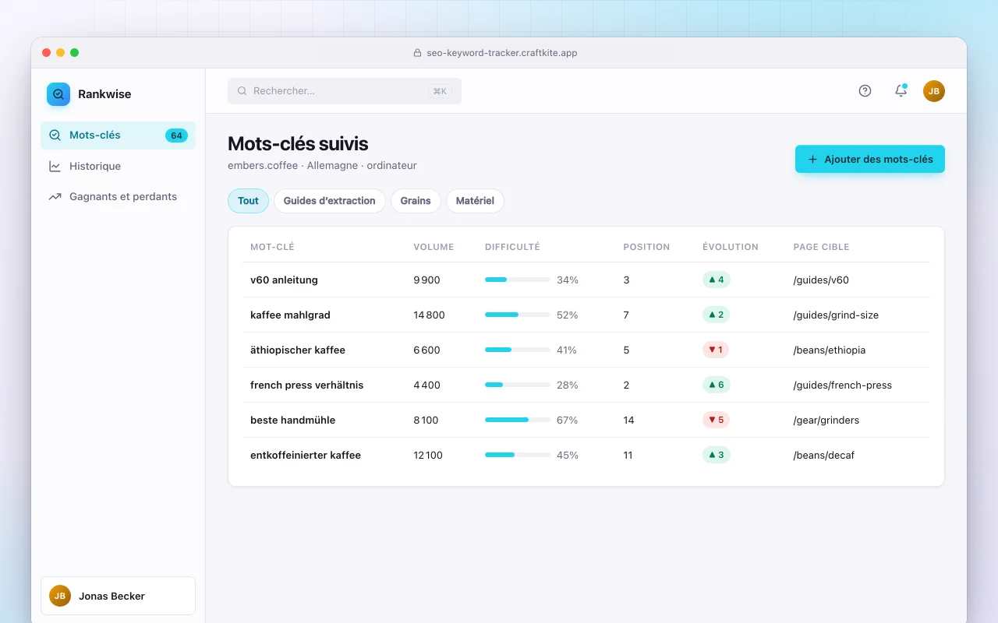Click the Mots-clés sidebar icon
Image resolution: width=998 pixels, height=623 pixels.
[x=55, y=136]
